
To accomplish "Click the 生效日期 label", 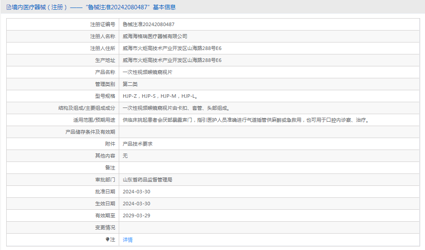I will click(x=105, y=204).
